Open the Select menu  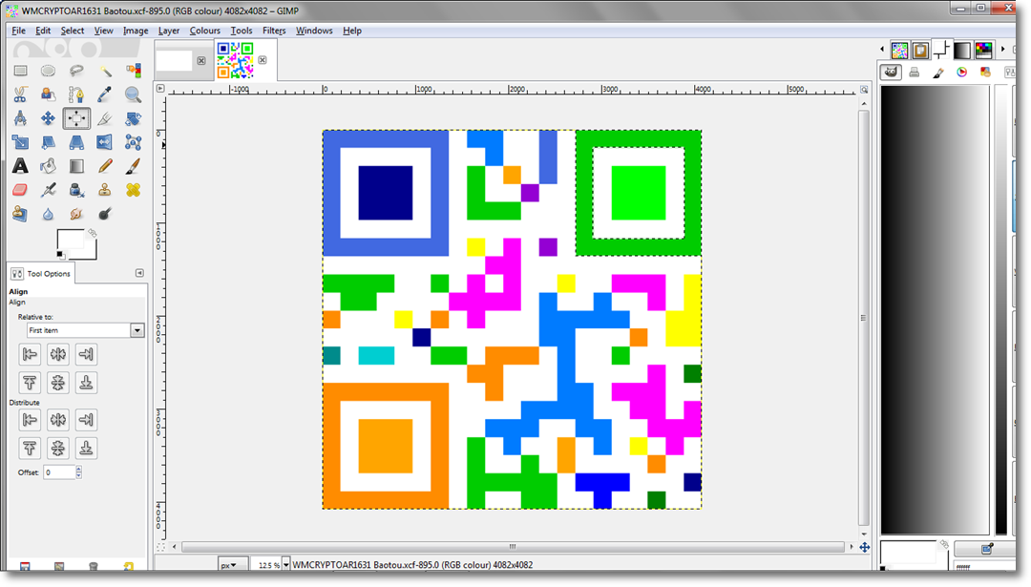tap(73, 31)
